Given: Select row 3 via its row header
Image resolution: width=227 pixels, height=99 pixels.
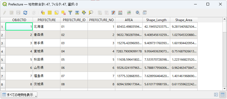Looking at the screenshot, I should click(3, 43).
